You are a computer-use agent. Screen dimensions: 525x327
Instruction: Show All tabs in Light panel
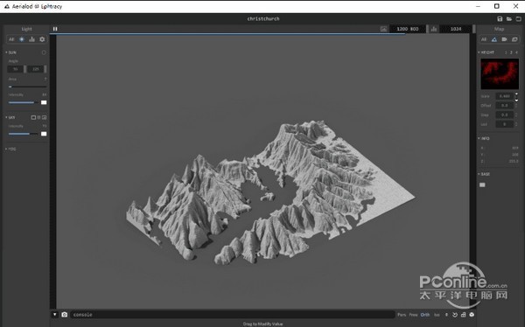click(x=11, y=39)
